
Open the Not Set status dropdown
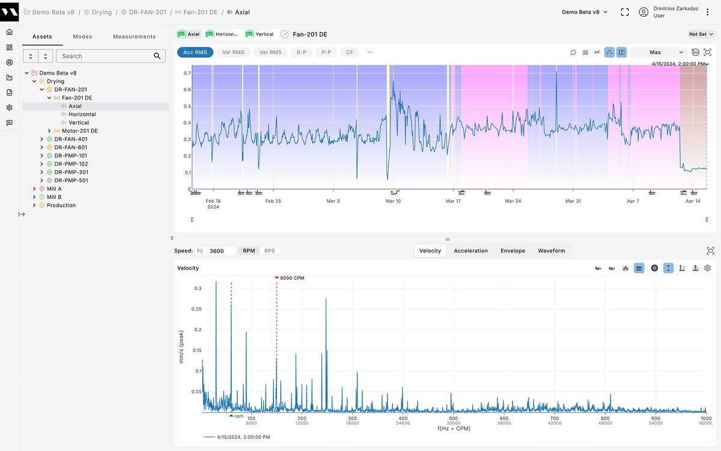tap(701, 34)
